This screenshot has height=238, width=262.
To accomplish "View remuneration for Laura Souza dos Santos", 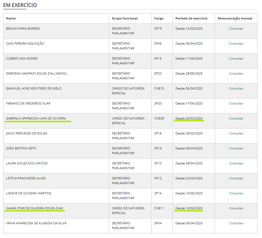I will 236,163.
